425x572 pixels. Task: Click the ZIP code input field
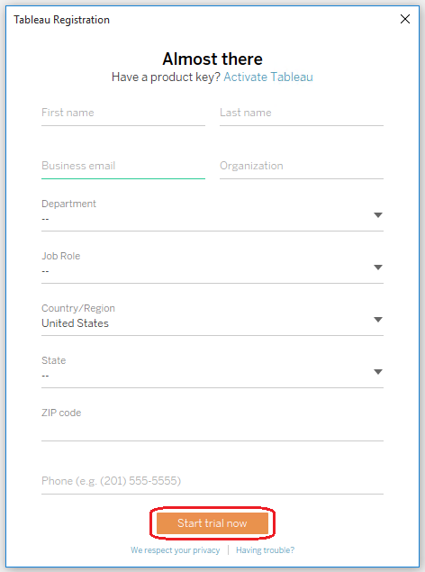pos(212,424)
